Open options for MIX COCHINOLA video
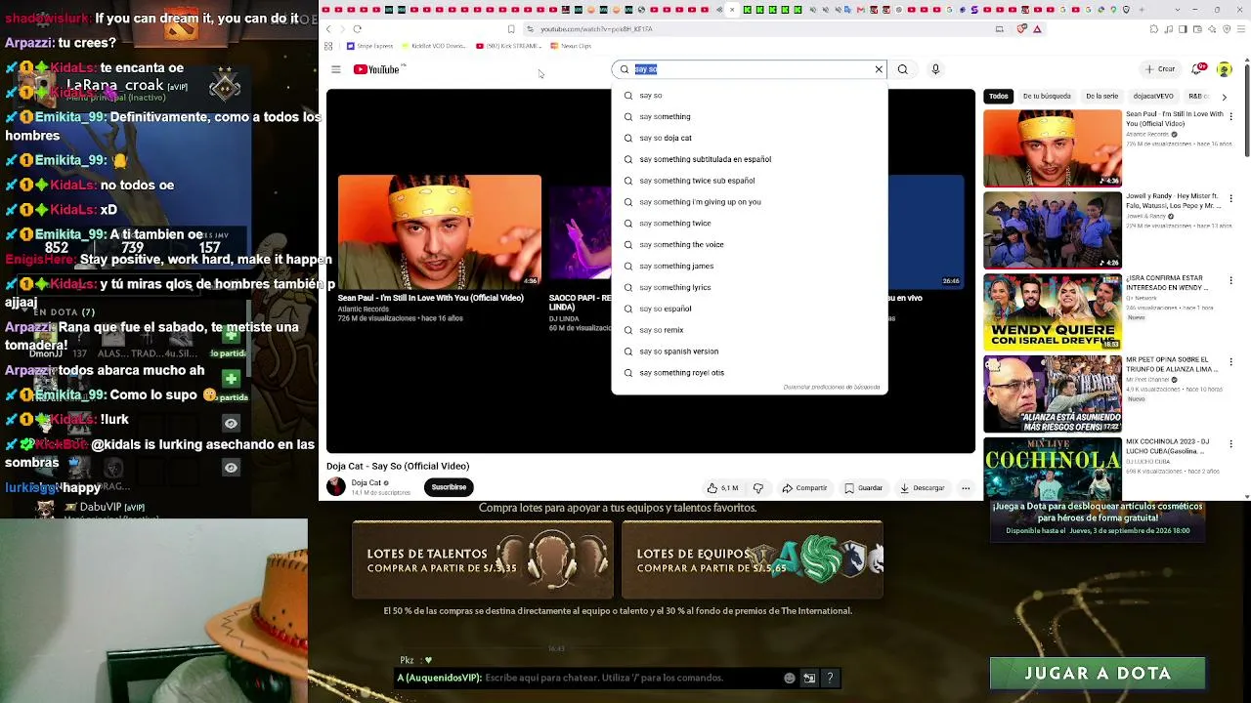The width and height of the screenshot is (1251, 703). click(1230, 443)
